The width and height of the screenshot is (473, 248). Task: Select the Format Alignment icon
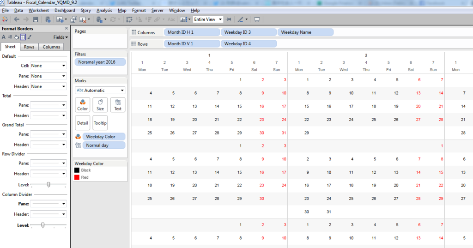click(10, 37)
